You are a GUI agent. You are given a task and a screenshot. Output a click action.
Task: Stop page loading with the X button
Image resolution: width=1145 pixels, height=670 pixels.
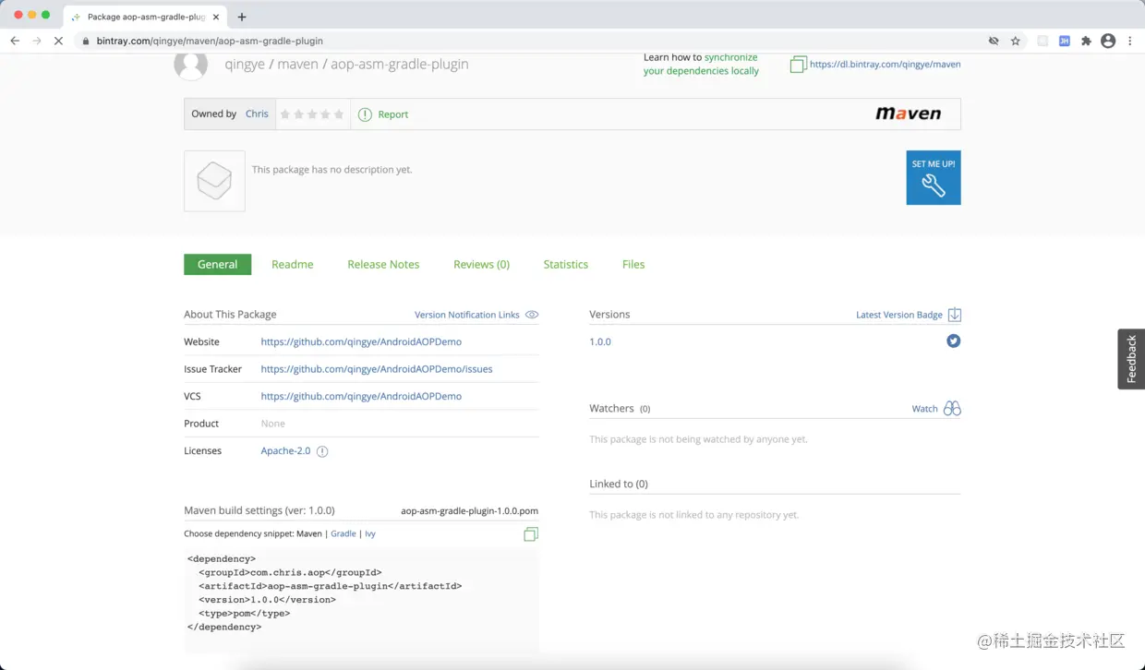[58, 41]
